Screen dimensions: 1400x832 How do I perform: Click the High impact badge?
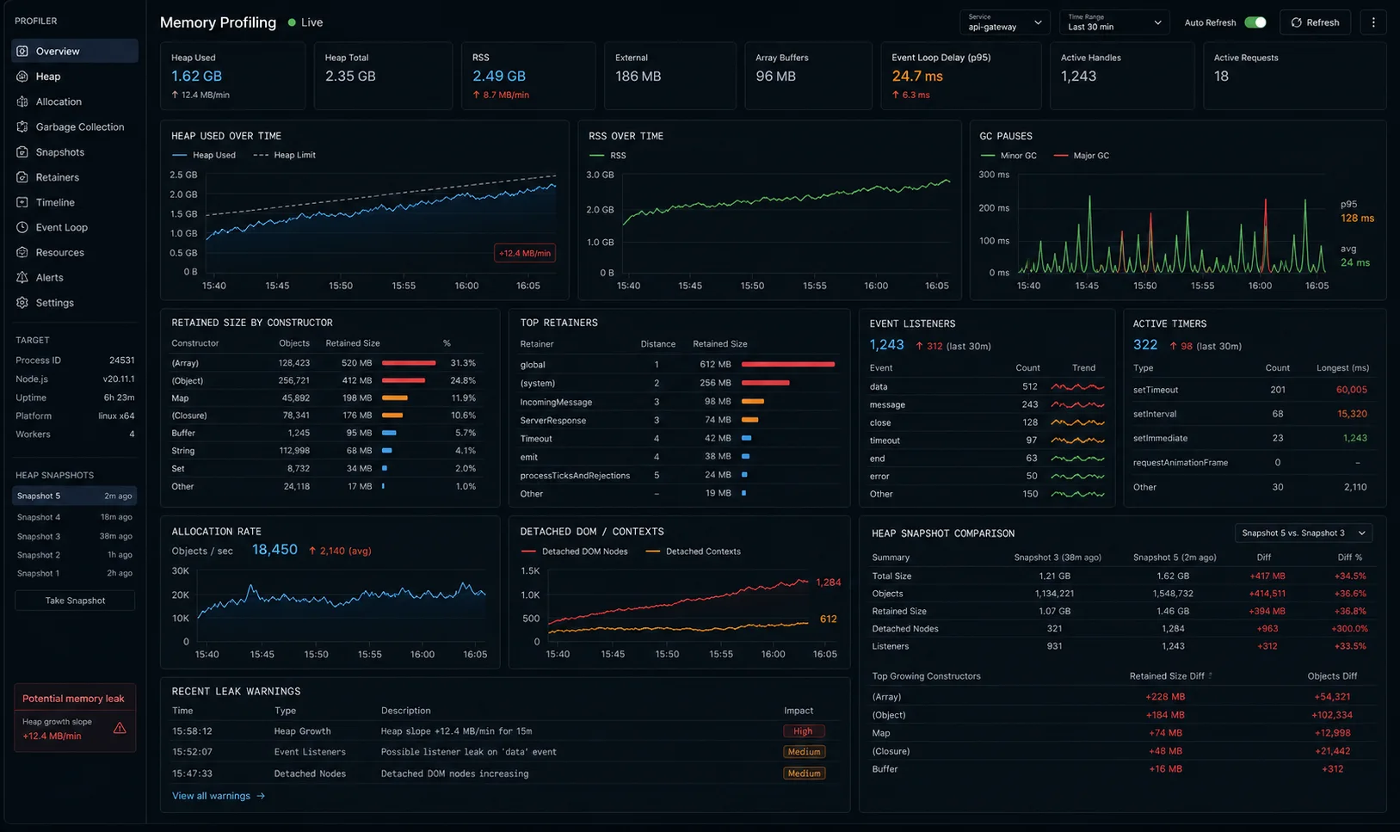pos(804,731)
